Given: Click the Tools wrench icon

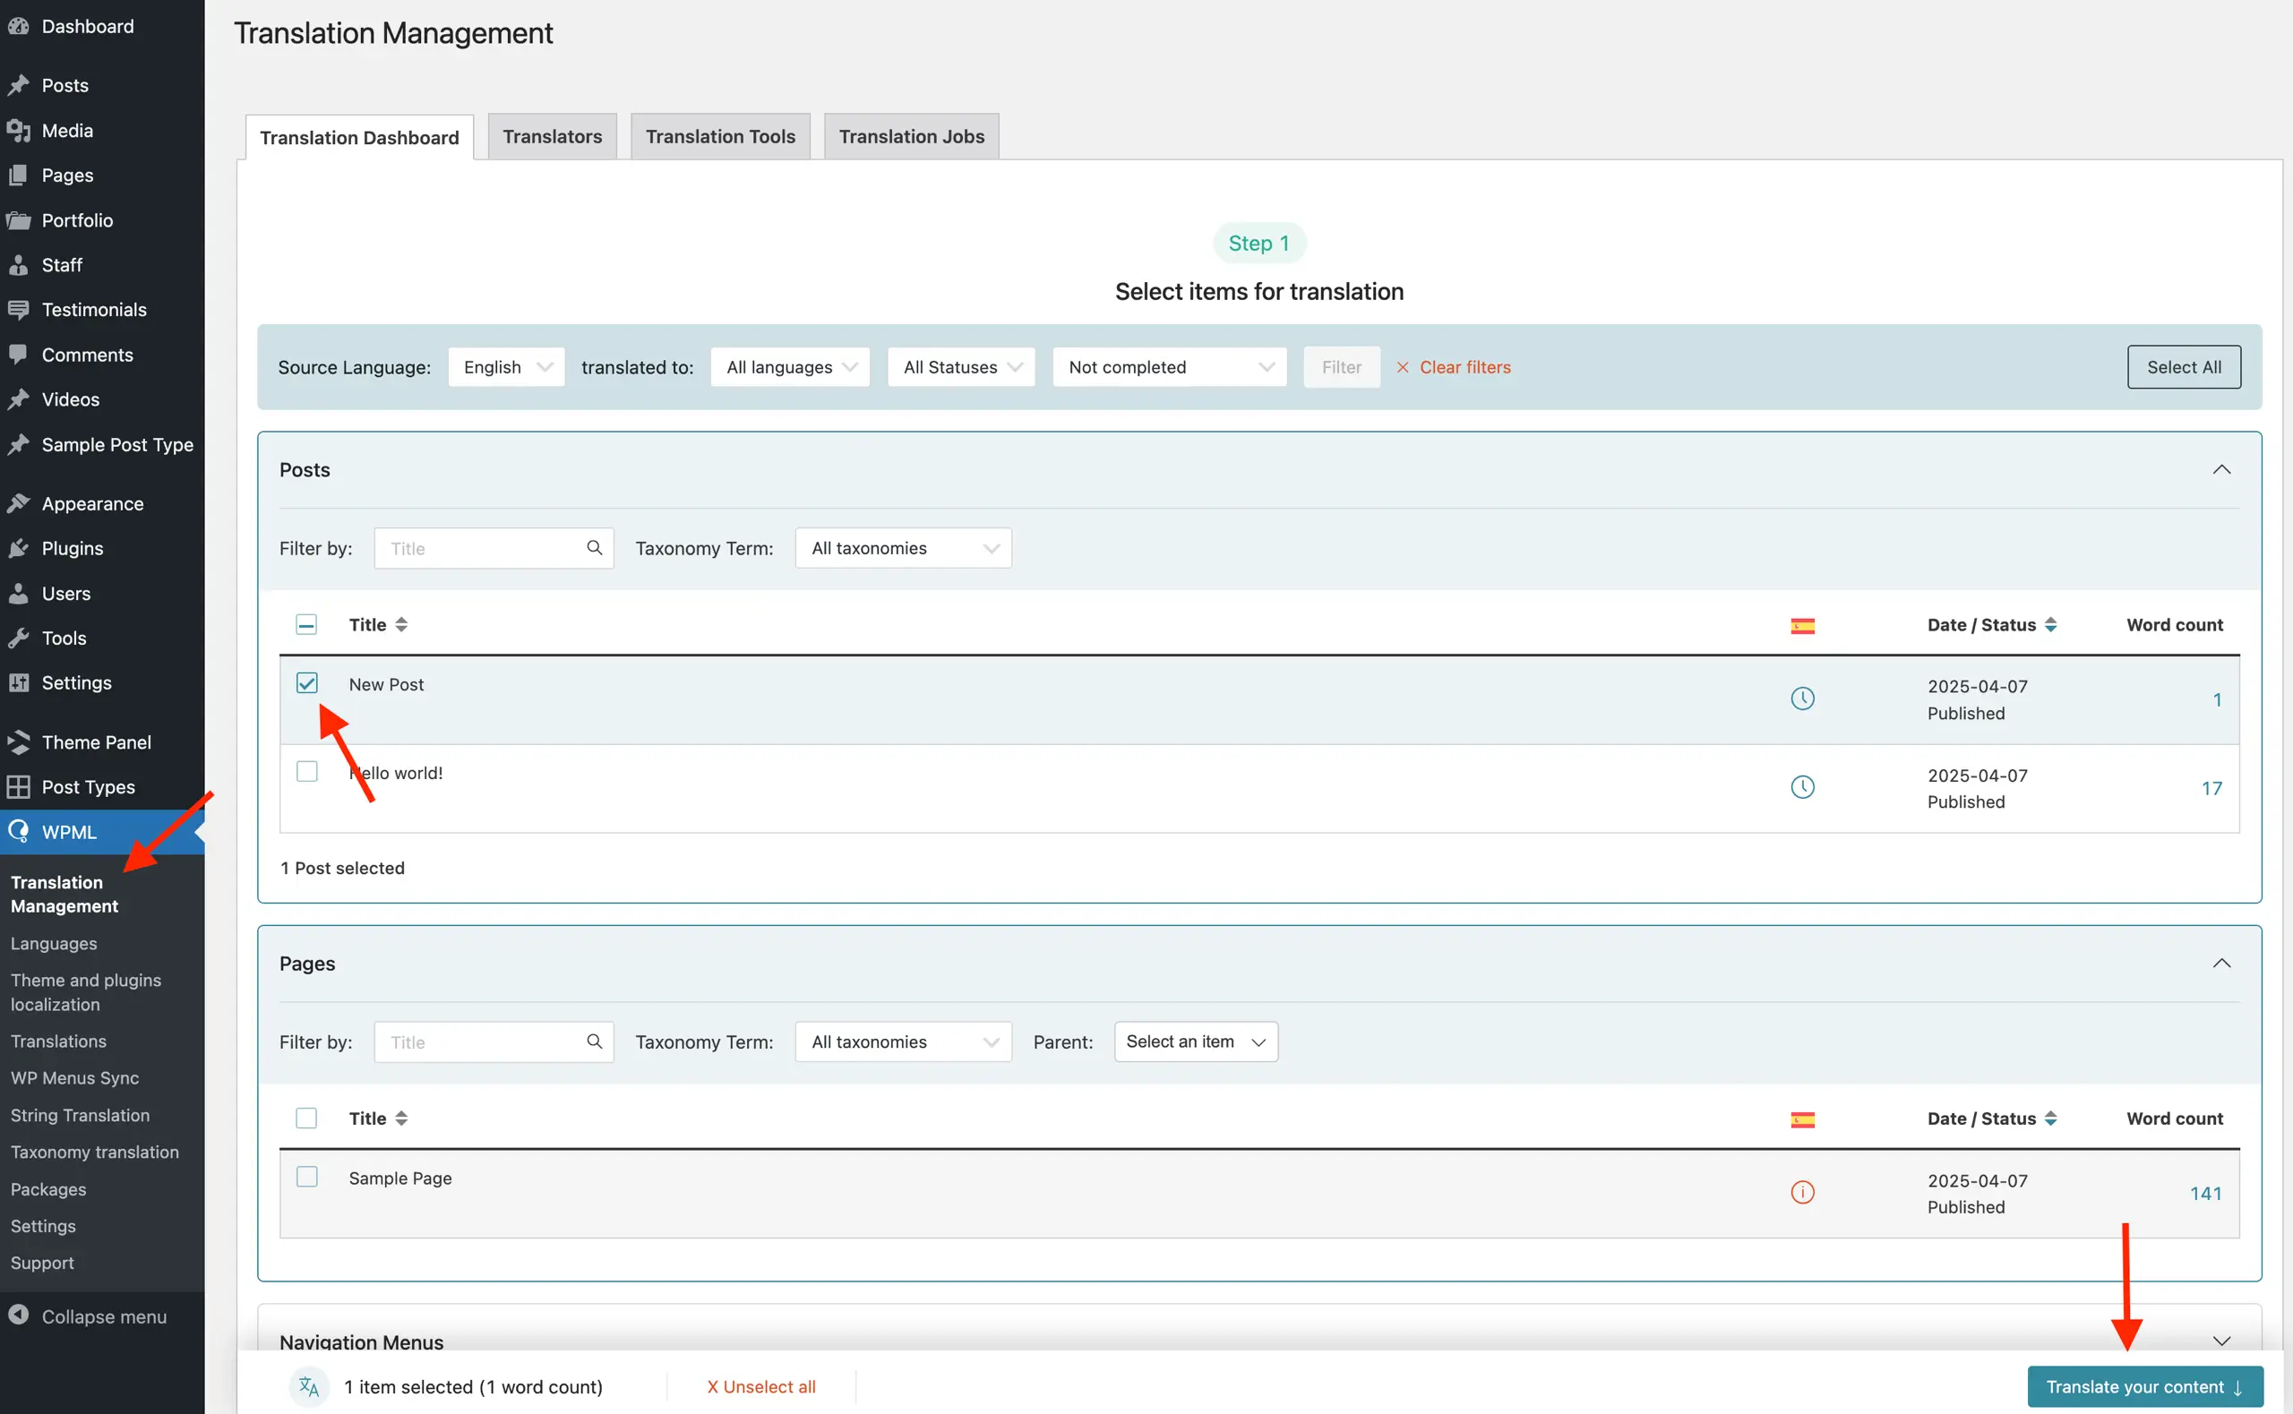Looking at the screenshot, I should click(x=19, y=638).
